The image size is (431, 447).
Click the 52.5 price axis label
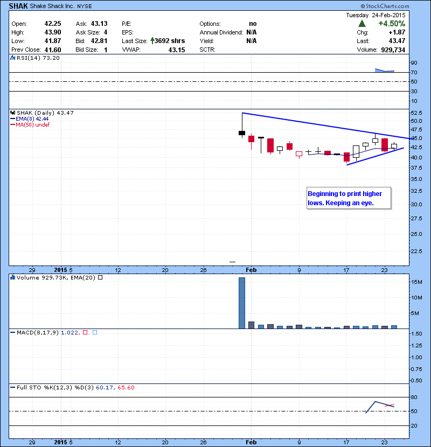point(416,113)
